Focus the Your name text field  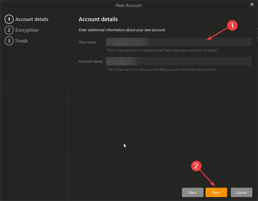click(x=178, y=42)
